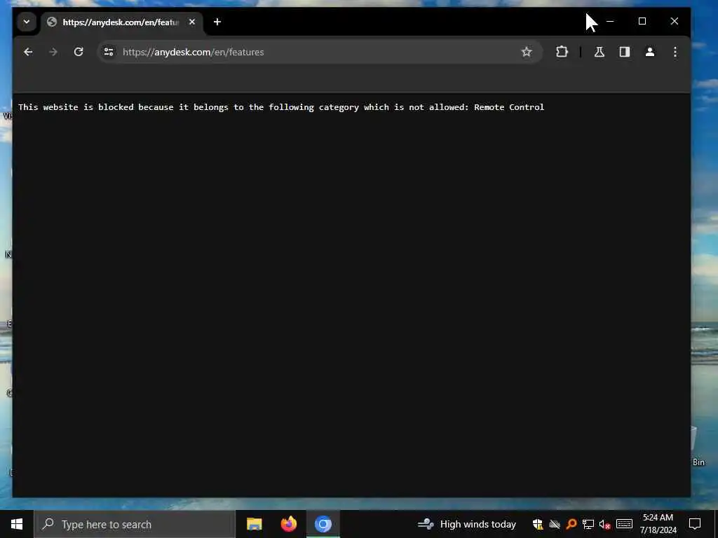Open the Extensions puzzle icon
The height and width of the screenshot is (538, 718).
click(562, 52)
